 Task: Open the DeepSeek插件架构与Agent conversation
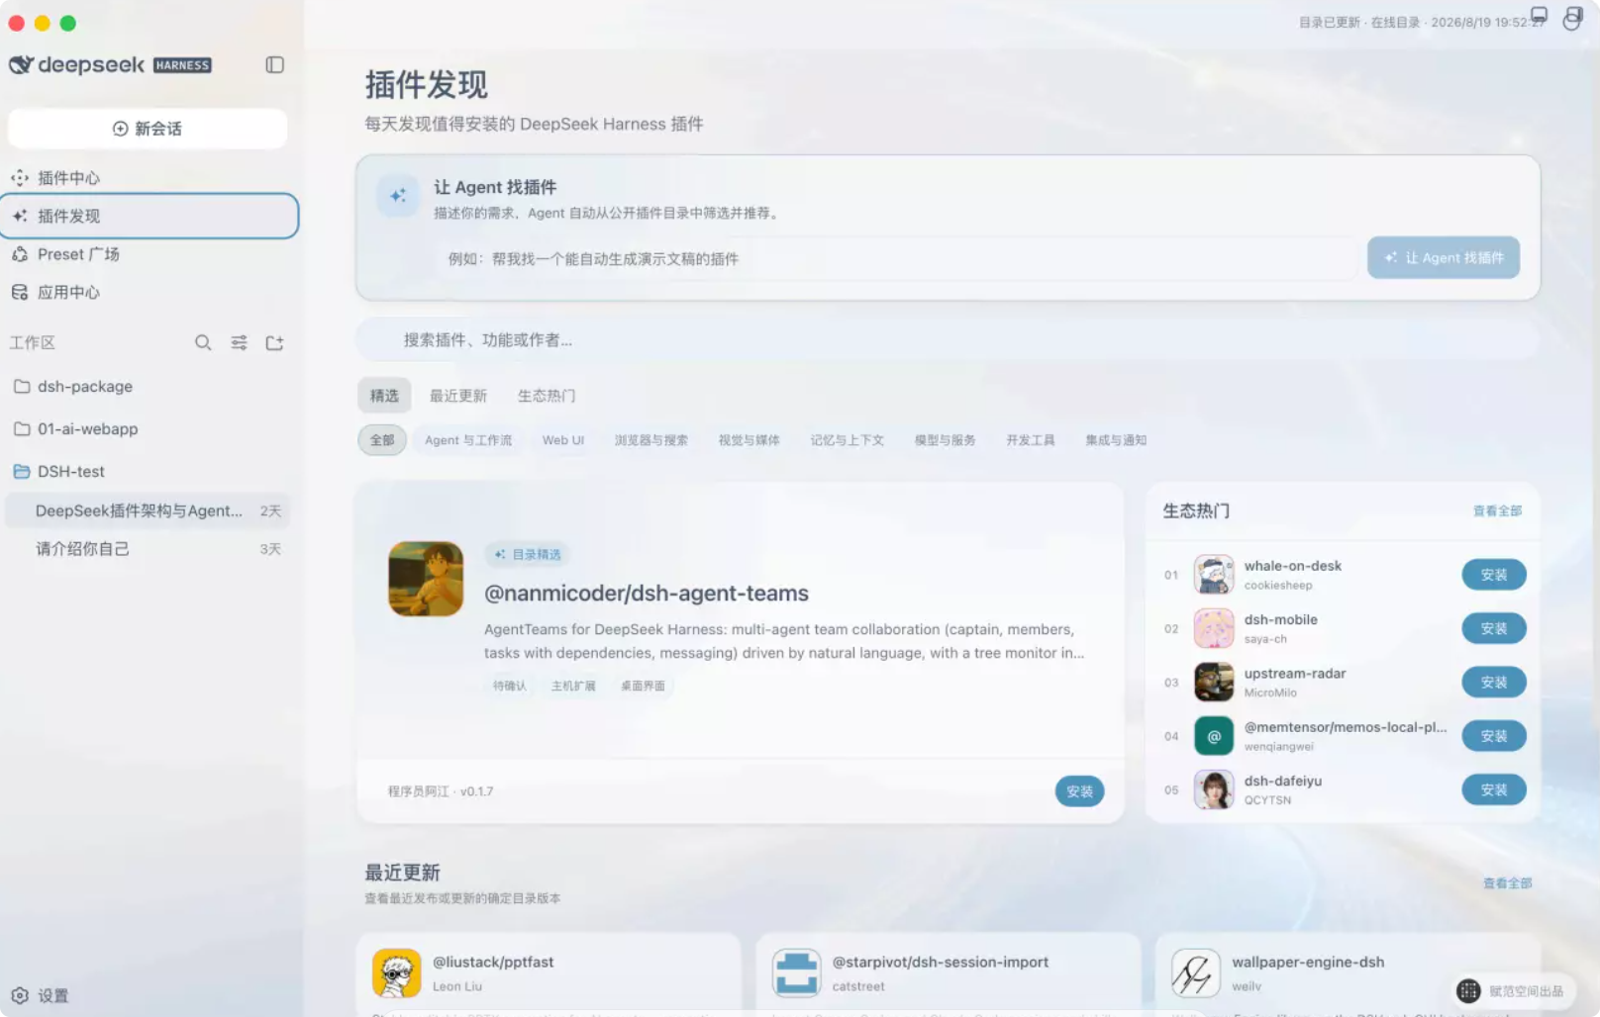coord(149,510)
